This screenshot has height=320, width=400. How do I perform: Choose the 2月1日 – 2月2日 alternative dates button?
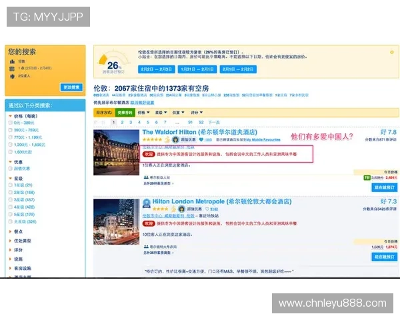[238, 69]
